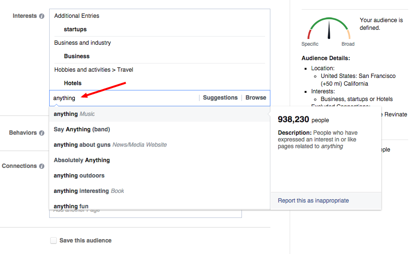Image resolution: width=414 pixels, height=254 pixels.
Task: Click the Connections info icon
Action: (41, 166)
